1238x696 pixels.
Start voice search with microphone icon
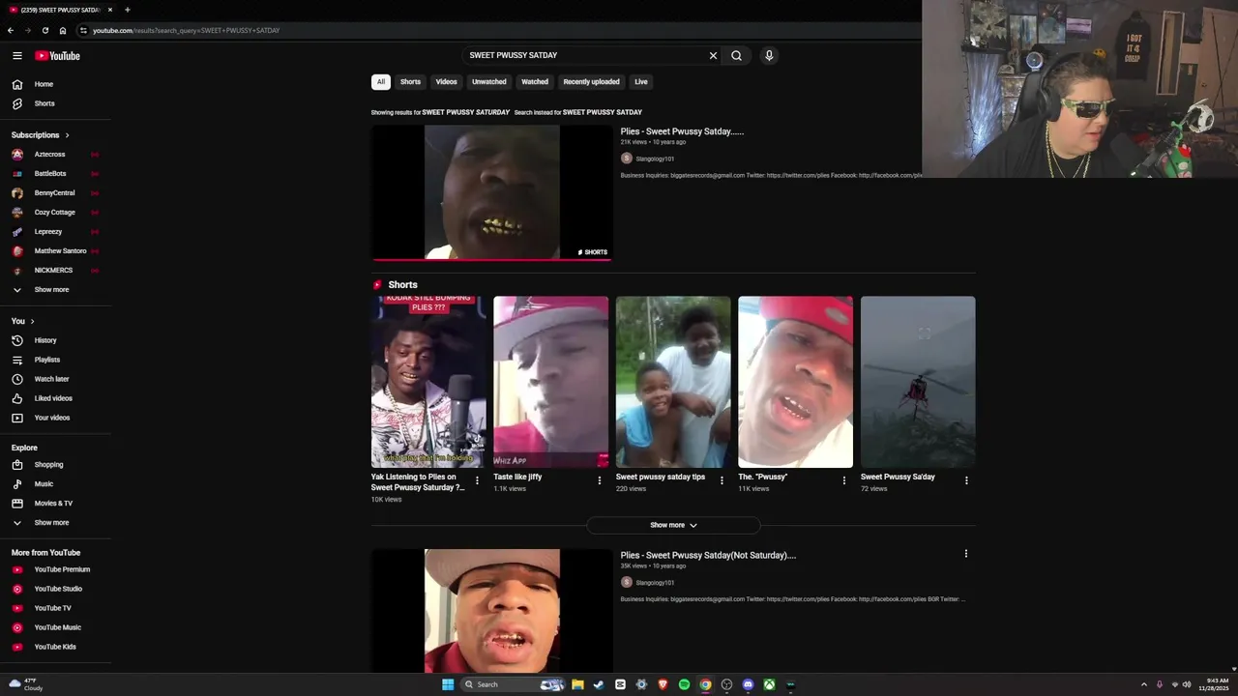(769, 55)
